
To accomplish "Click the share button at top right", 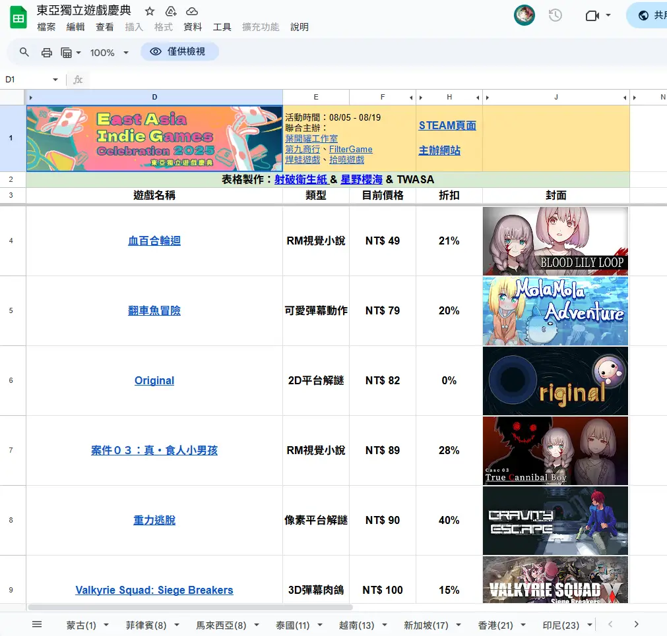I will pyautogui.click(x=647, y=15).
